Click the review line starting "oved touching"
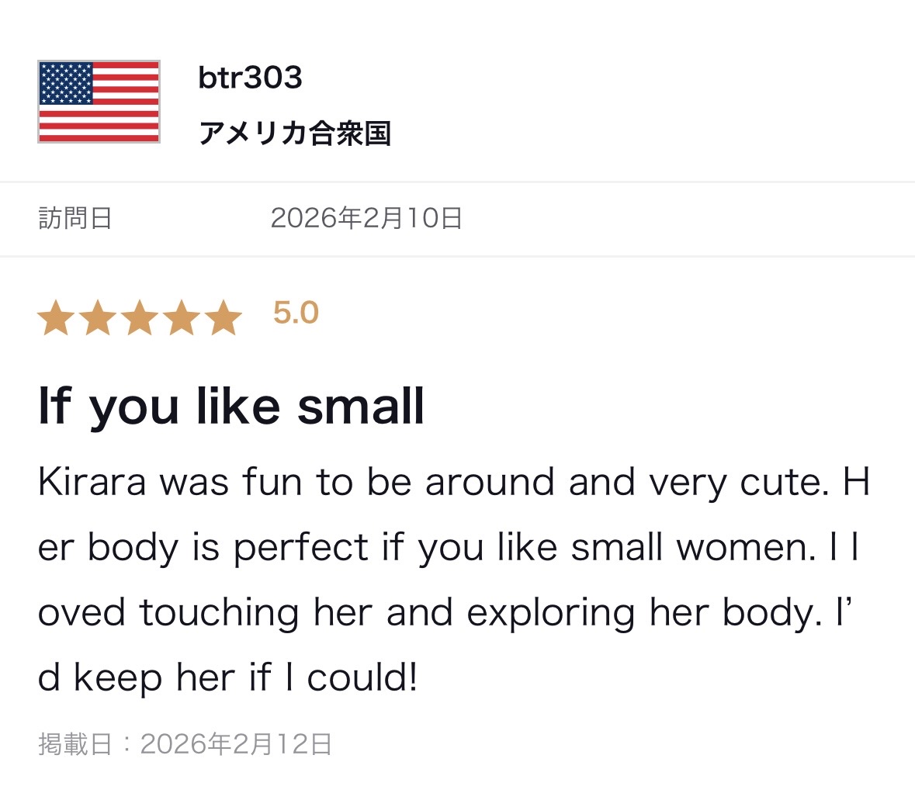The height and width of the screenshot is (807, 915). tap(445, 612)
